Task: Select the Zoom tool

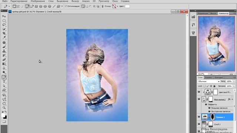Action: [x=4, y=108]
